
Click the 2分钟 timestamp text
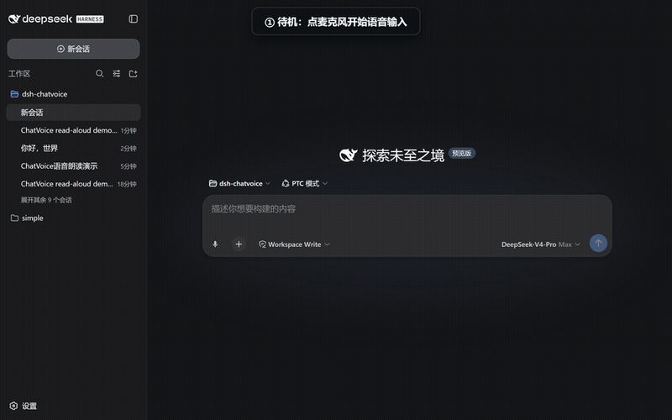point(129,149)
